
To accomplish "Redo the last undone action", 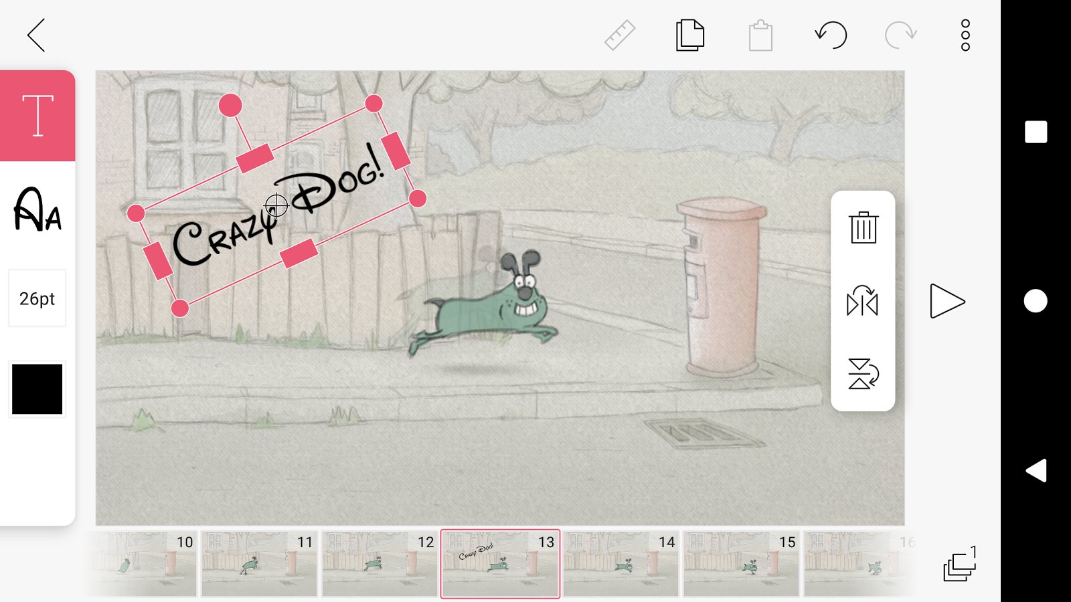I will tap(901, 35).
